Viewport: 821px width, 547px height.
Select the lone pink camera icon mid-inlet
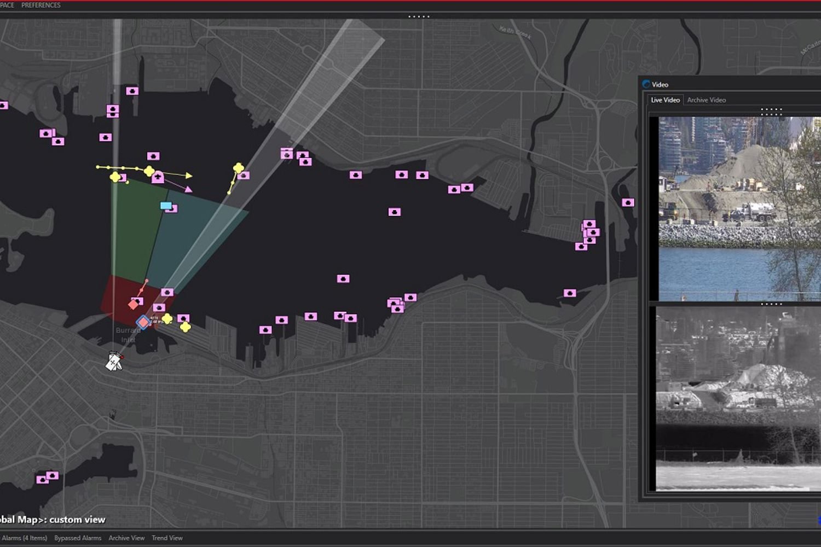[343, 278]
